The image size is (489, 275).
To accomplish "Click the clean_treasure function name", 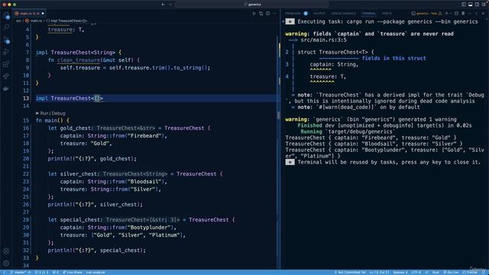I will 79,60.
